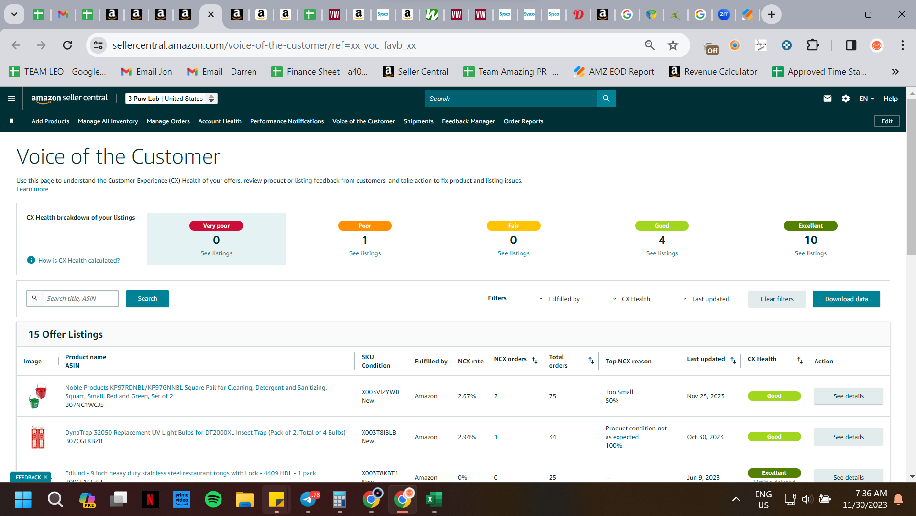Open the Chrome three-dot menu
The height and width of the screenshot is (516, 916).
[x=902, y=45]
